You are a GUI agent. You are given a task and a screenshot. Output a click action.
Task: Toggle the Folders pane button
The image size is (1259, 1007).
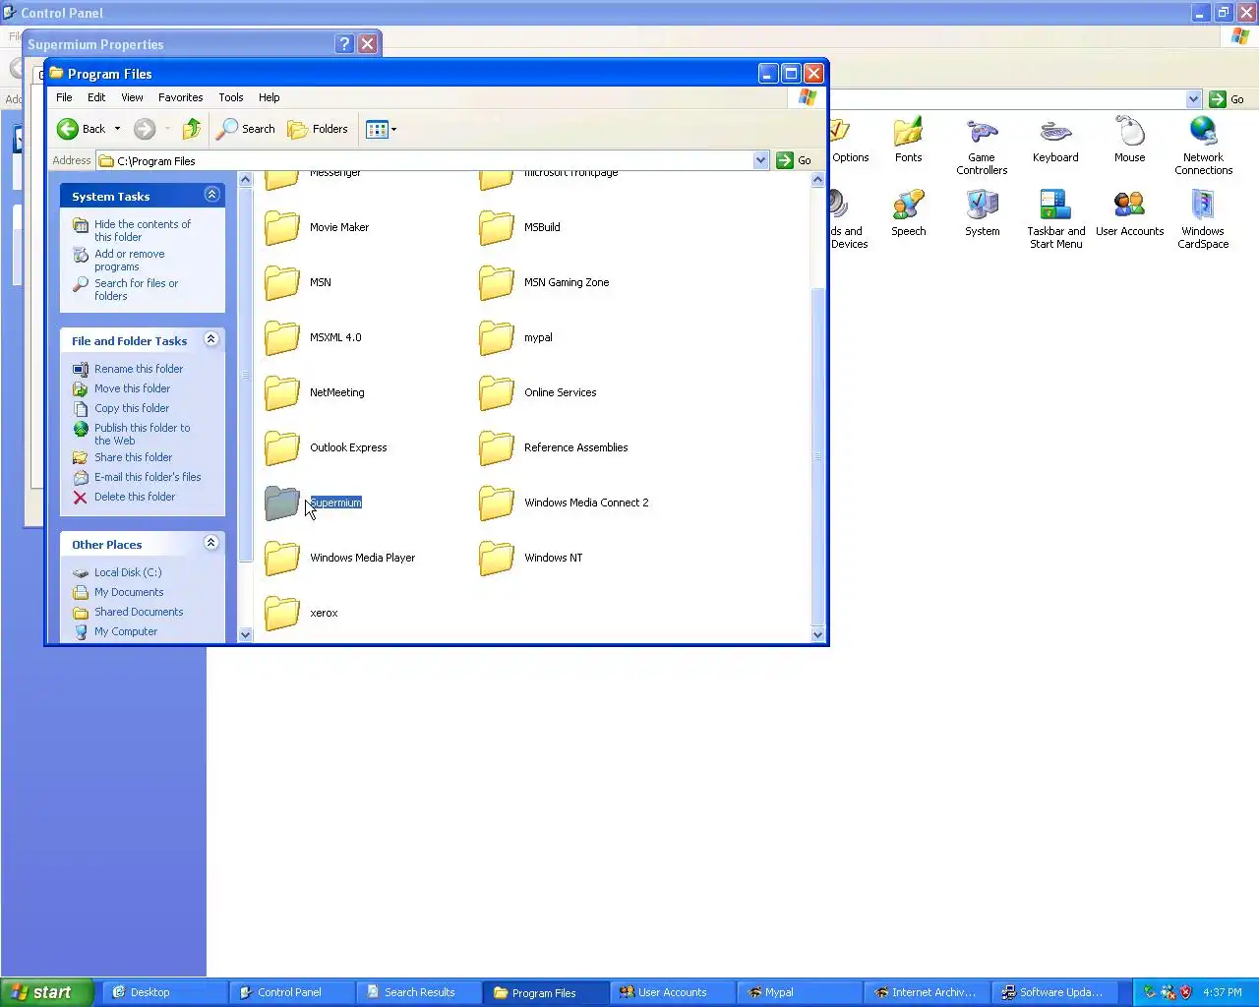click(x=318, y=129)
